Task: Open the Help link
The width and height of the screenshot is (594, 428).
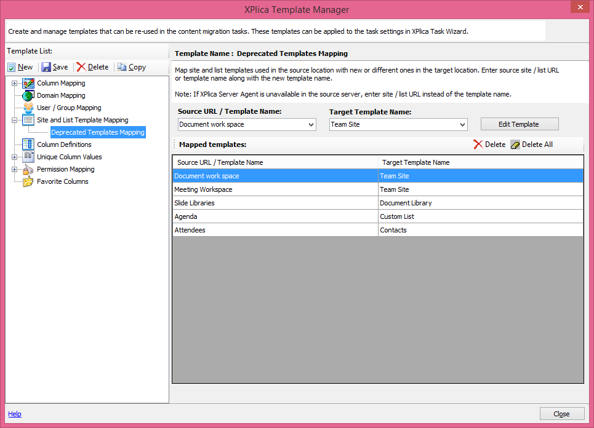Action: [x=15, y=414]
